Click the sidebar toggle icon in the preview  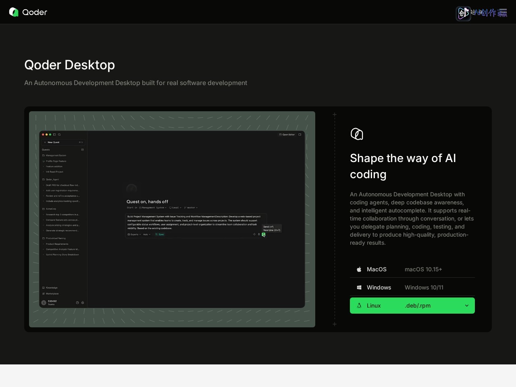click(54, 135)
